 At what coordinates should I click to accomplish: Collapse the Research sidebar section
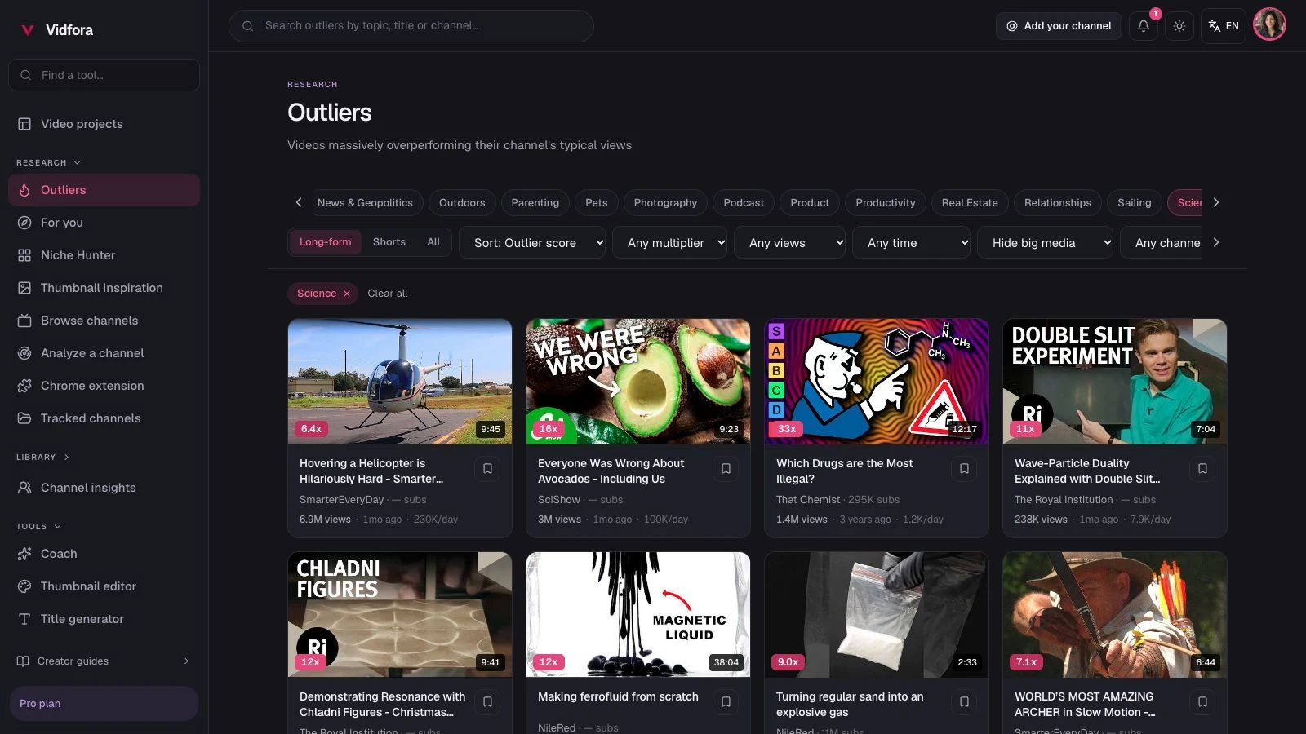click(x=48, y=163)
